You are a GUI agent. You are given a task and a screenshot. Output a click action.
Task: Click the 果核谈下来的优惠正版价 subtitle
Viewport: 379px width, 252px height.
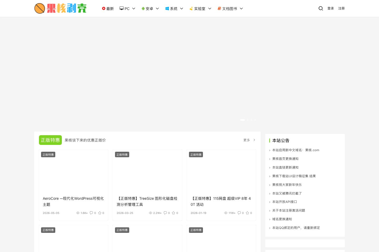pos(85,140)
